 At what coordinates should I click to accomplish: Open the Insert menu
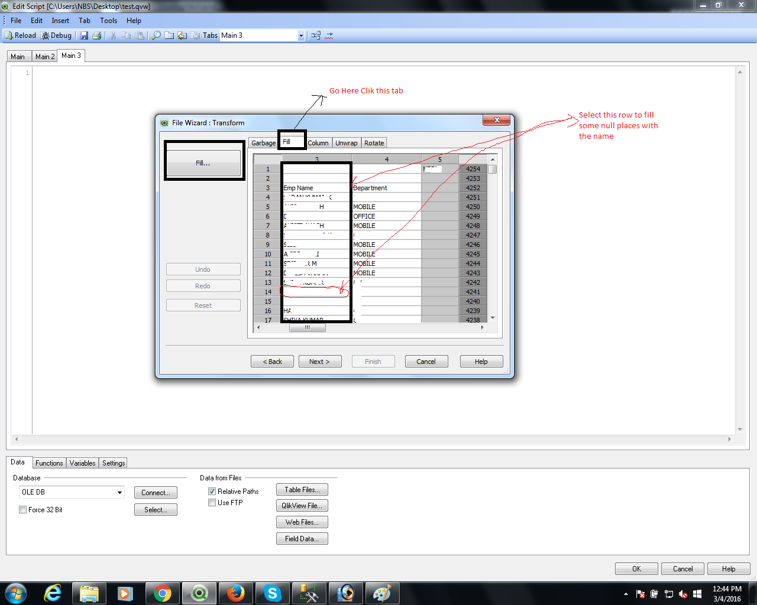pyautogui.click(x=60, y=21)
